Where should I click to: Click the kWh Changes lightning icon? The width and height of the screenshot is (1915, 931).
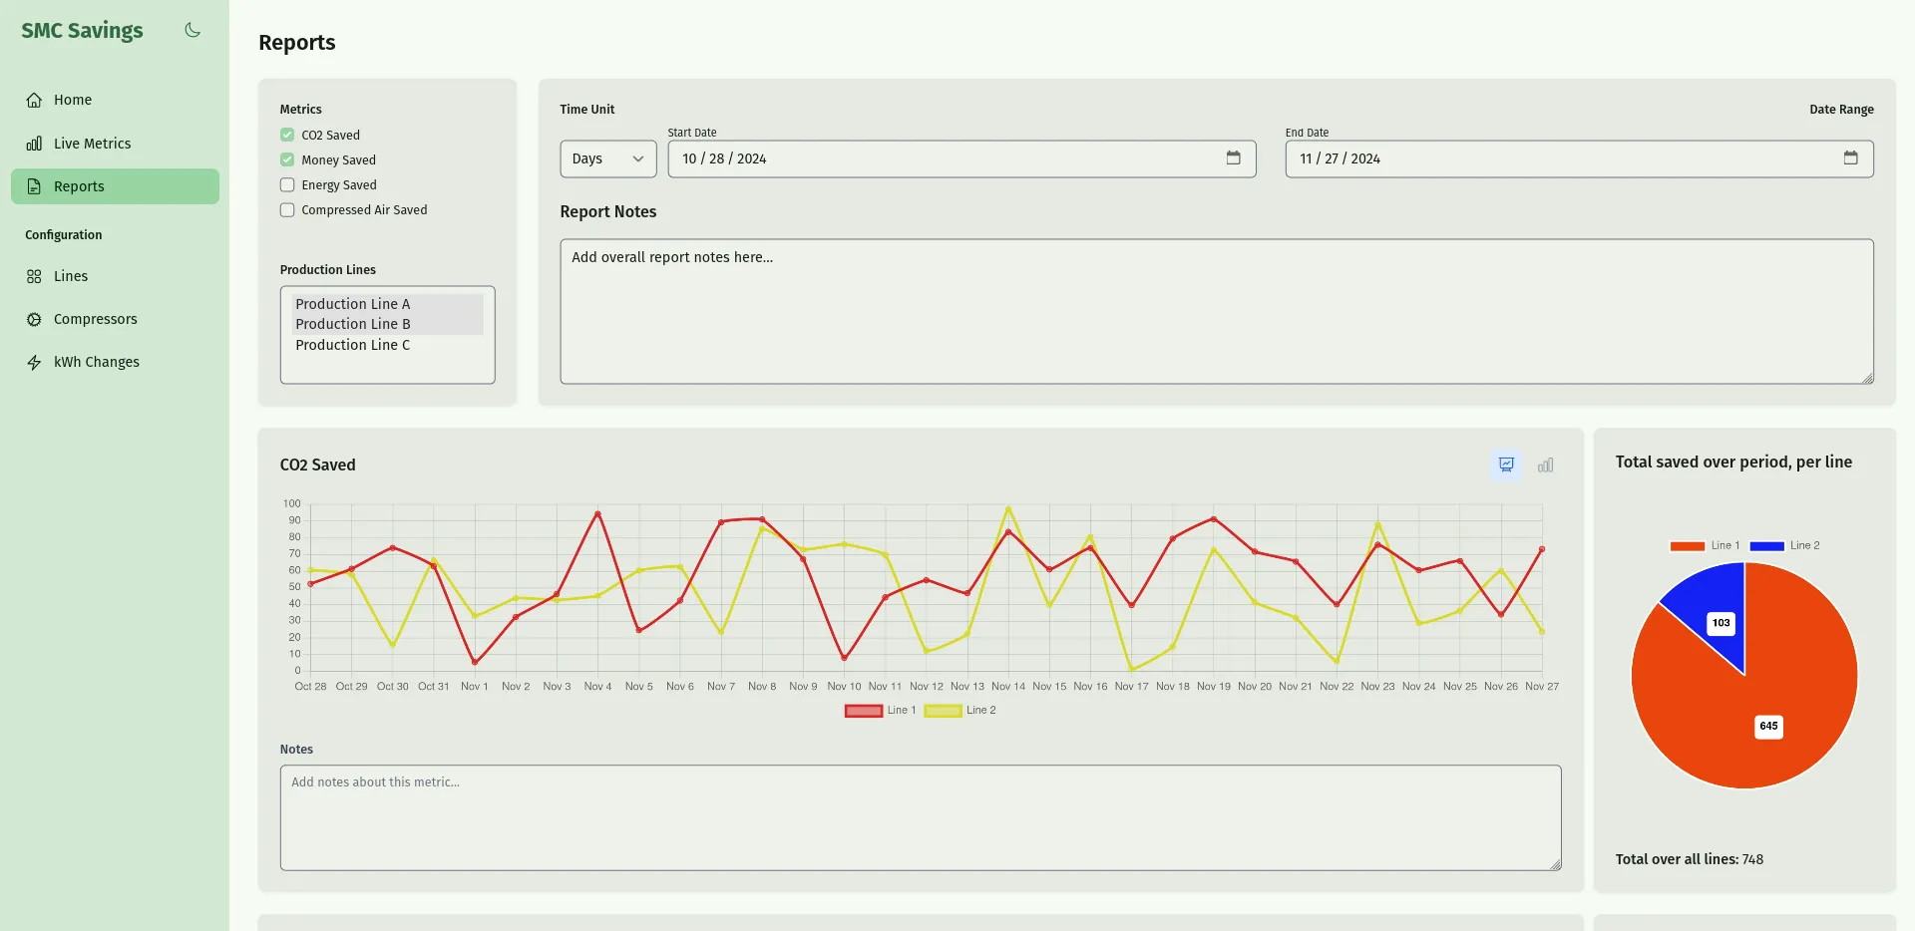34,362
